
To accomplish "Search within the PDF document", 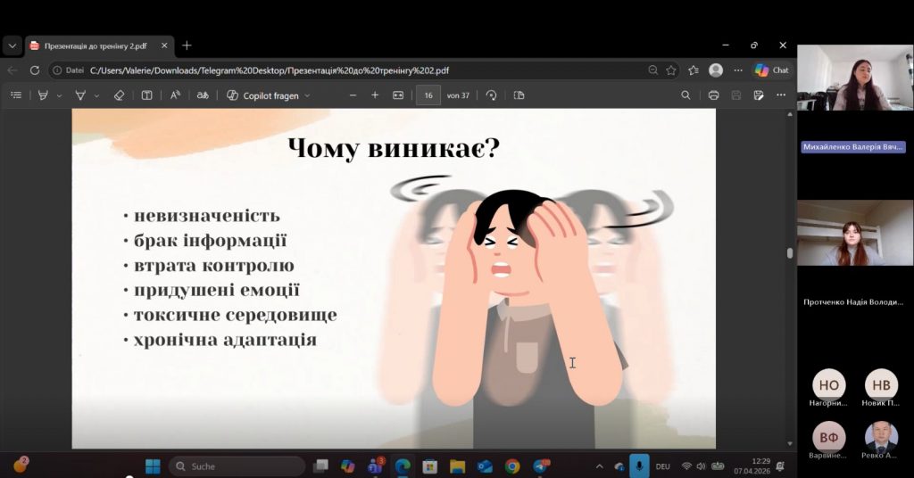I will click(x=685, y=95).
